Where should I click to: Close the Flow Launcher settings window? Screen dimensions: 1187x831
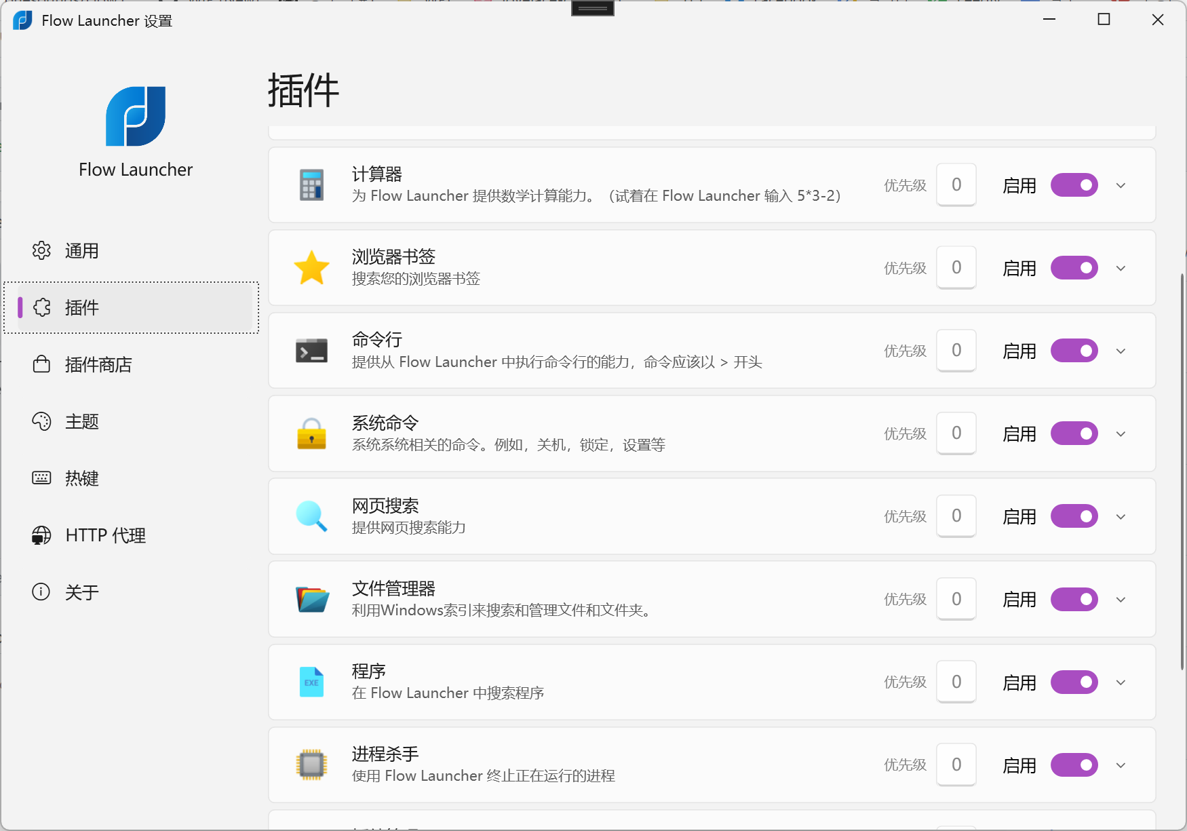tap(1158, 20)
